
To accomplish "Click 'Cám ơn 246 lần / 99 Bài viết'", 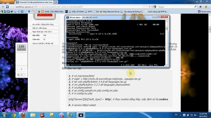I will pyautogui.click(x=43, y=44).
